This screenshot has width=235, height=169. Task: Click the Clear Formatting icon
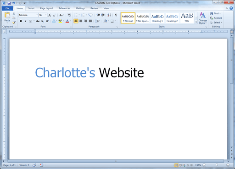(69, 15)
